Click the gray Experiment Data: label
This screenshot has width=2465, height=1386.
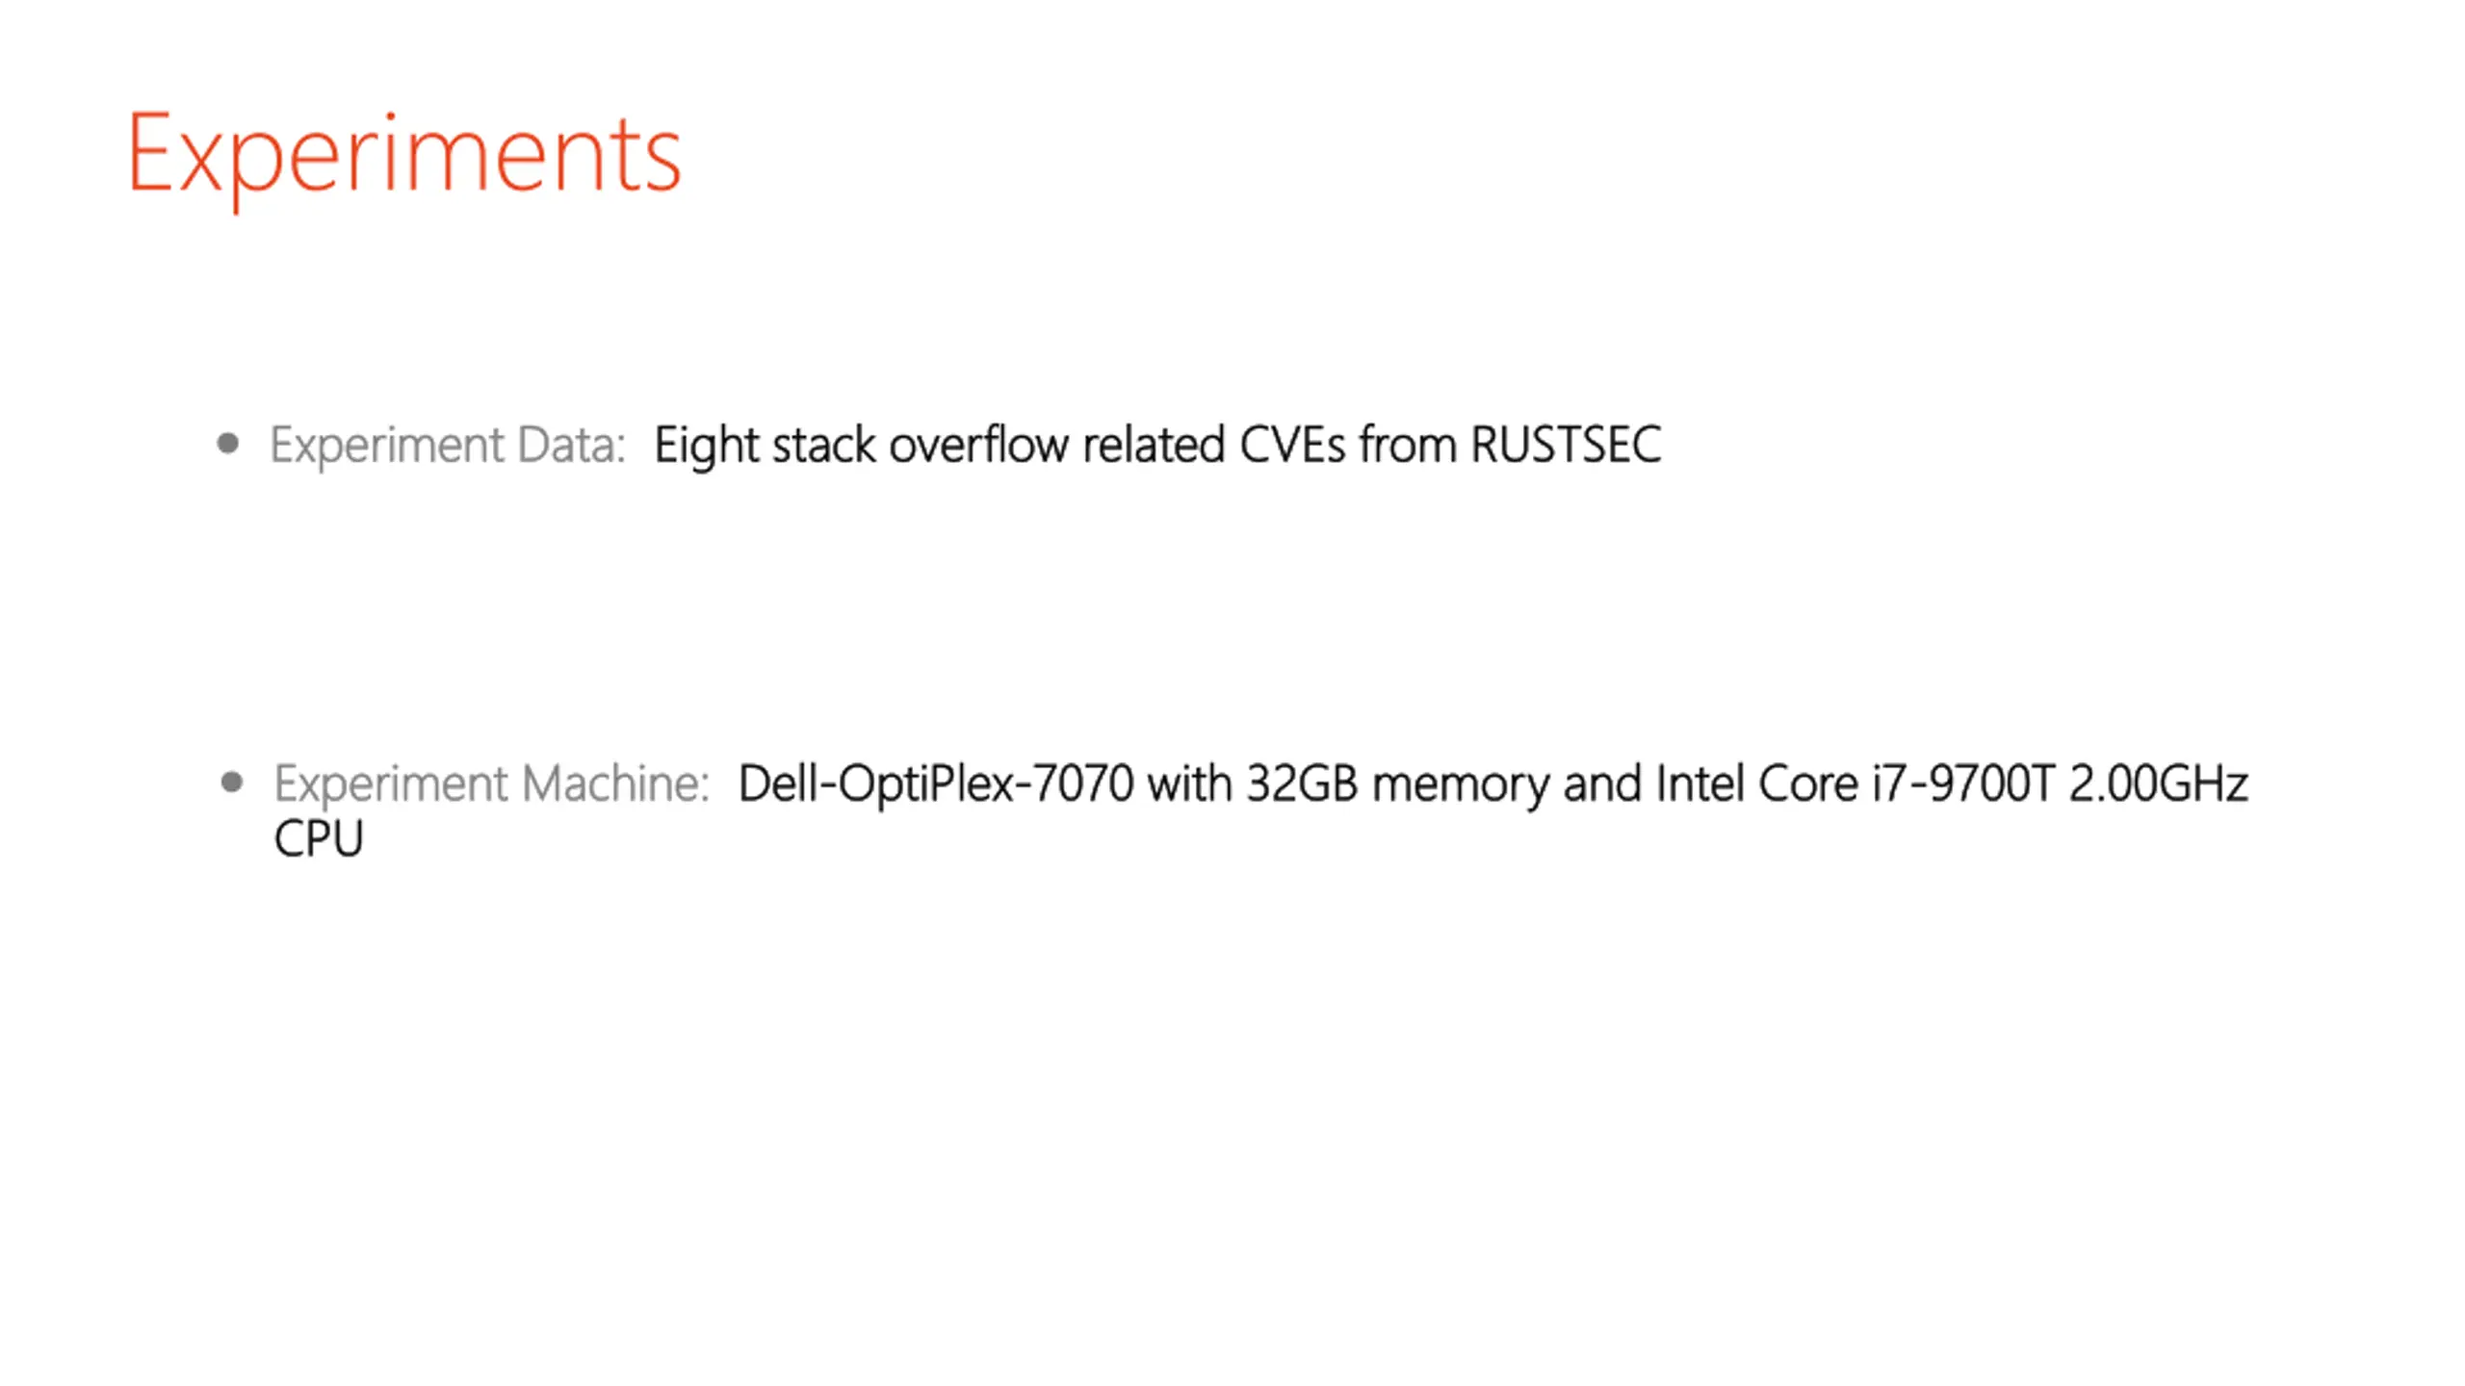(448, 446)
